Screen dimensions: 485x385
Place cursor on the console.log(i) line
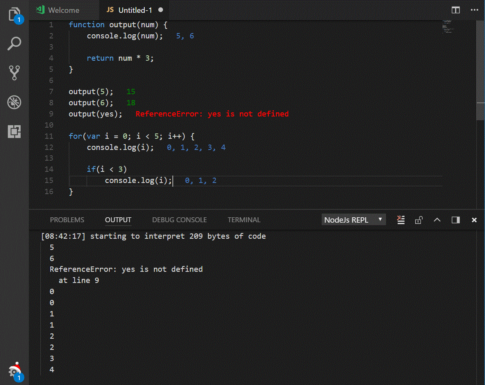coord(139,180)
